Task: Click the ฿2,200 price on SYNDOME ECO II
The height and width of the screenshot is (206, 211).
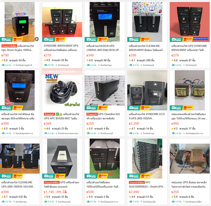Action: click(x=134, y=123)
